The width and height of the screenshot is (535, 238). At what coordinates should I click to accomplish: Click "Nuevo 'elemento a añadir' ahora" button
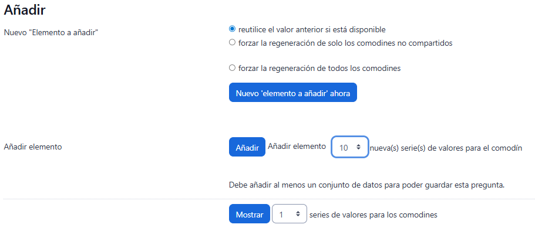292,93
